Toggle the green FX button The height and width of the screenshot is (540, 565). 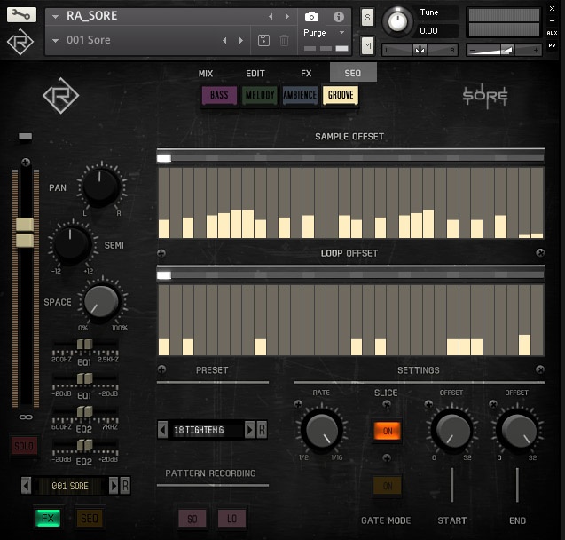click(x=48, y=518)
